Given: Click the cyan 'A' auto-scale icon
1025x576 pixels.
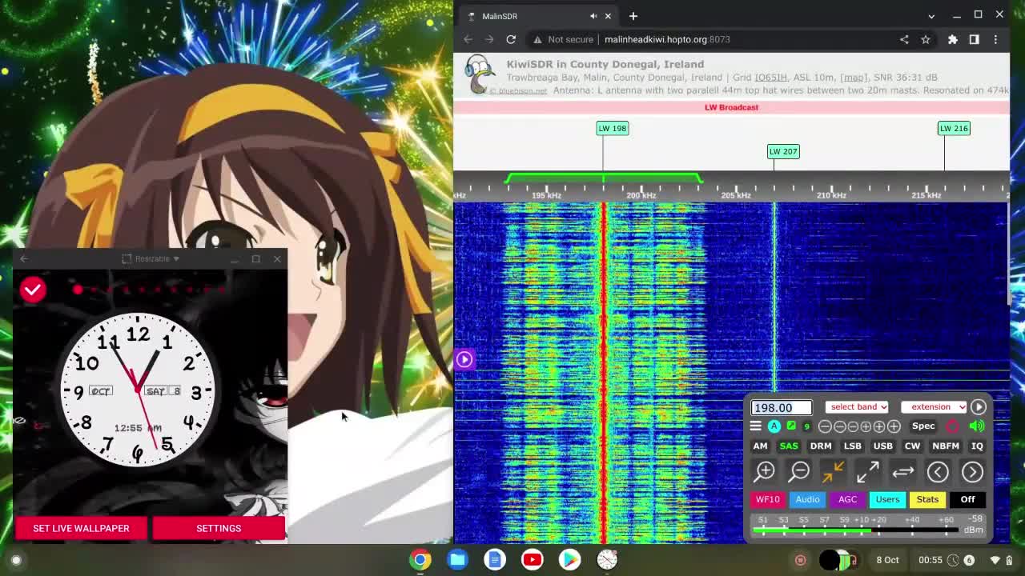Looking at the screenshot, I should pos(774,426).
